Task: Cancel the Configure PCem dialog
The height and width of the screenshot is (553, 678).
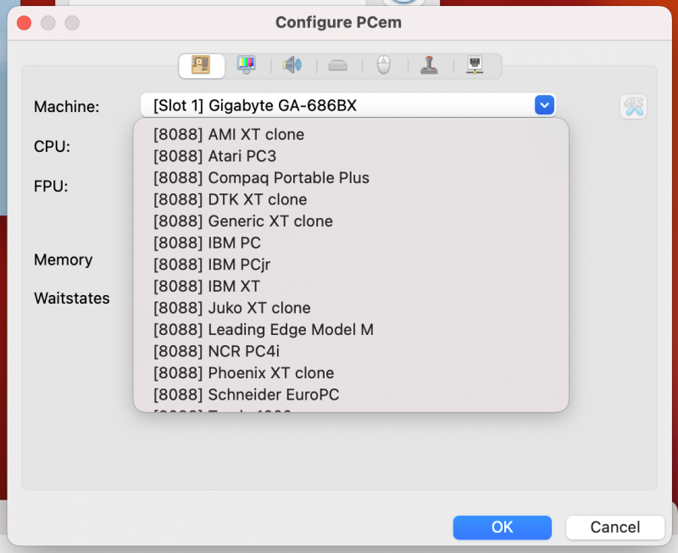Action: pos(615,527)
